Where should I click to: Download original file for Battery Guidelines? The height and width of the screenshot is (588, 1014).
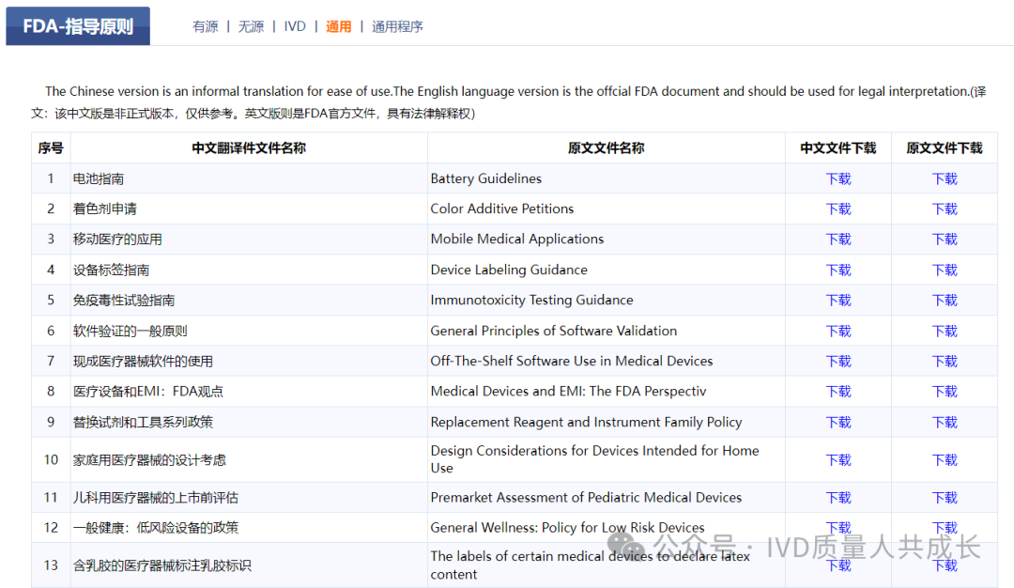click(945, 178)
